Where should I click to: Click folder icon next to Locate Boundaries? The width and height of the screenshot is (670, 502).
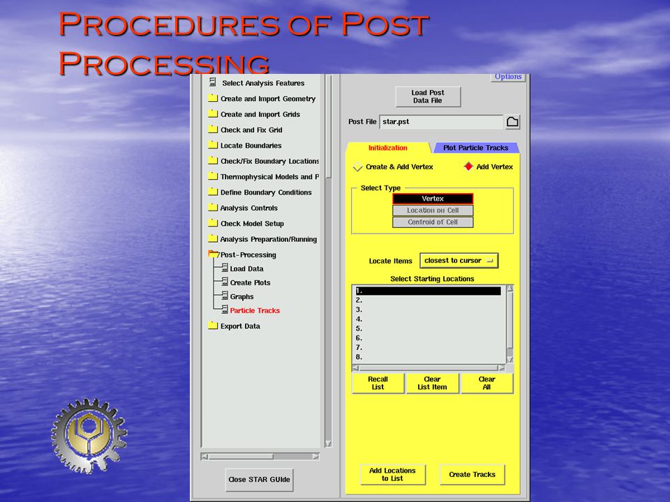213,145
